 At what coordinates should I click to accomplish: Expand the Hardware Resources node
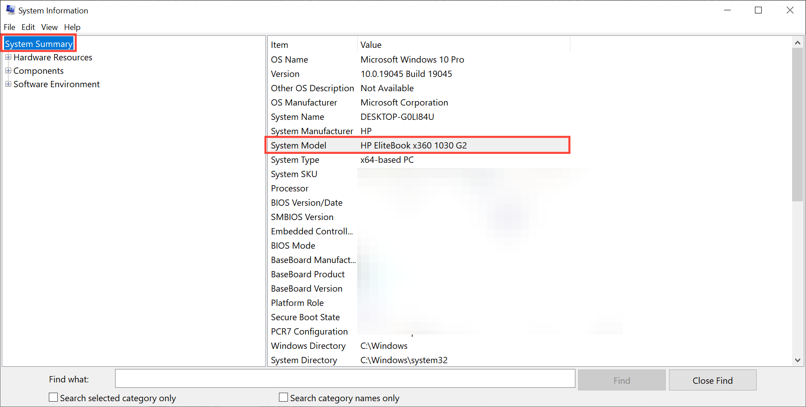pos(8,57)
